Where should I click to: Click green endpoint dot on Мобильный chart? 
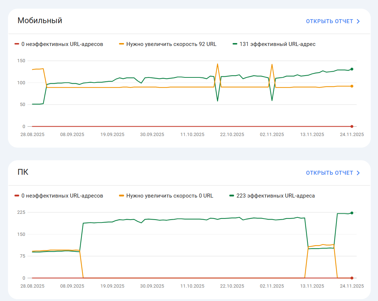(352, 69)
